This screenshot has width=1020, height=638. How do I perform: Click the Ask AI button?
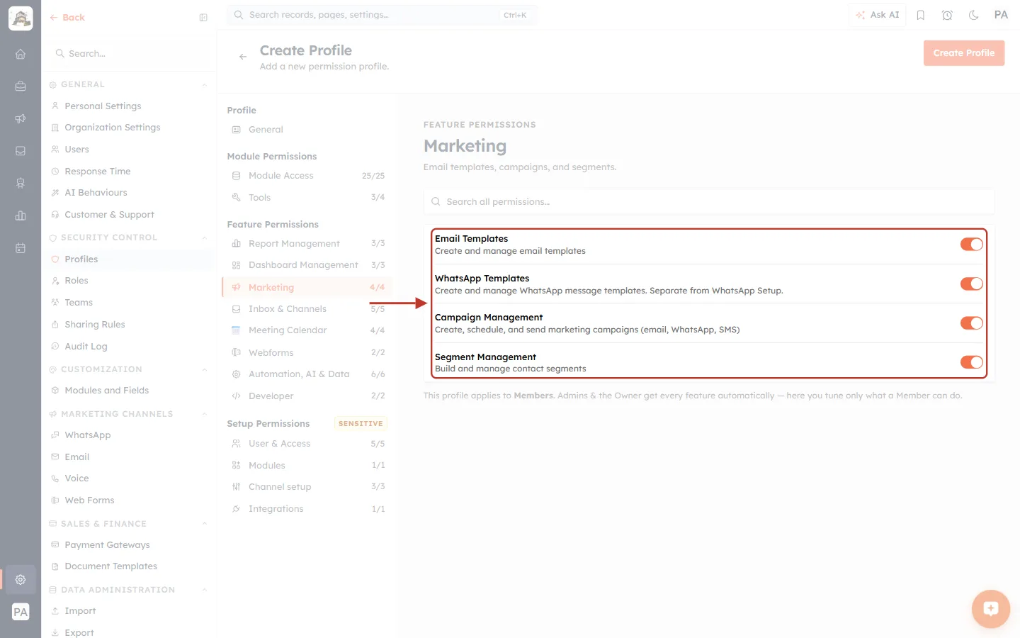[878, 15]
